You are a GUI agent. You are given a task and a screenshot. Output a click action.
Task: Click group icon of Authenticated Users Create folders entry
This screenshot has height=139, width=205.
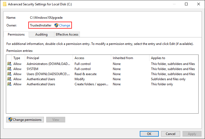pyautogui.click(x=9, y=84)
